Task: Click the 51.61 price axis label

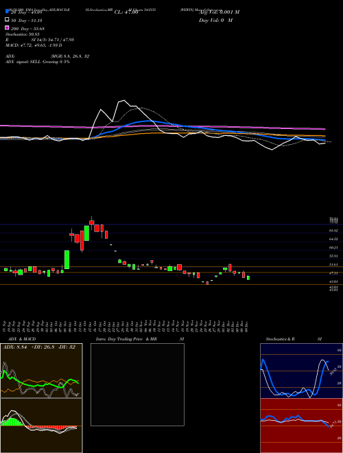Action: coord(333,264)
